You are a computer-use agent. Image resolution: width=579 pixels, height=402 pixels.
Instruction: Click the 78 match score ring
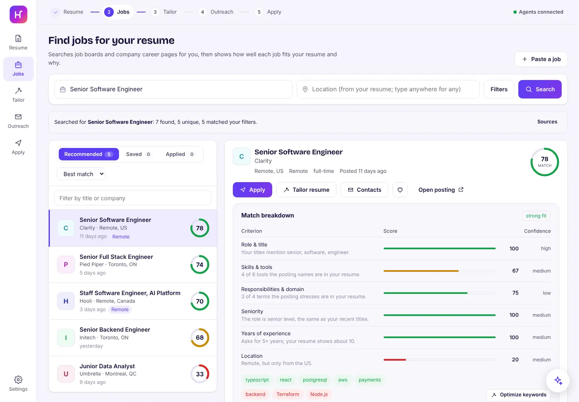point(545,162)
